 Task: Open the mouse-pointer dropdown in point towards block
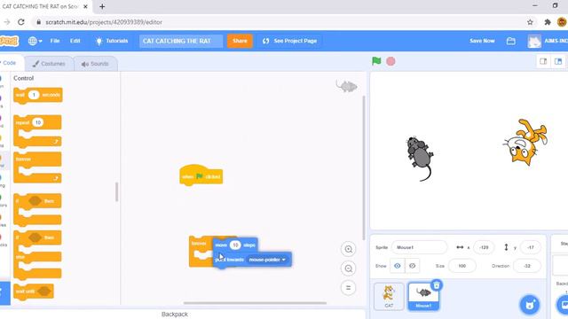click(x=267, y=260)
